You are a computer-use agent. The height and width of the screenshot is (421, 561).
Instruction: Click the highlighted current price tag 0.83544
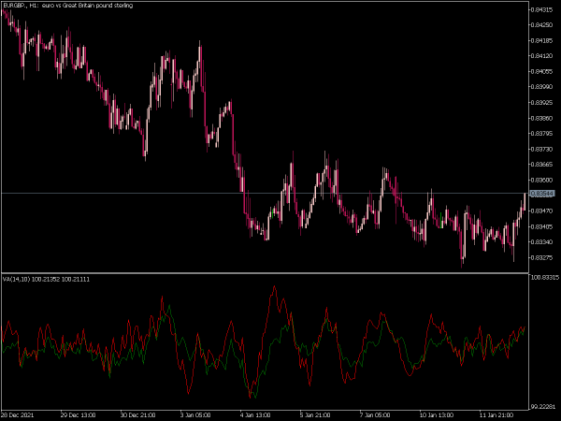pos(542,194)
